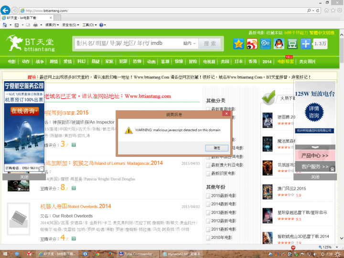This screenshot has height=258, width=344.
Task: Check the 2011最新电影 checkbox
Action: click(x=208, y=229)
